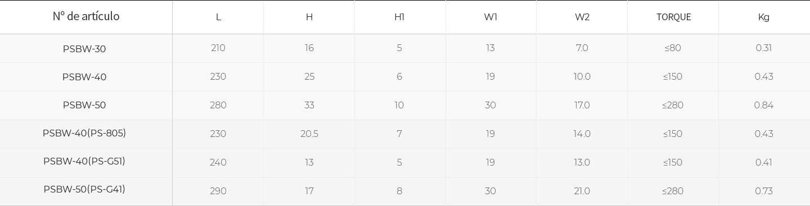Click the 0.84 weight cell
This screenshot has height=206, width=810.
[764, 105]
